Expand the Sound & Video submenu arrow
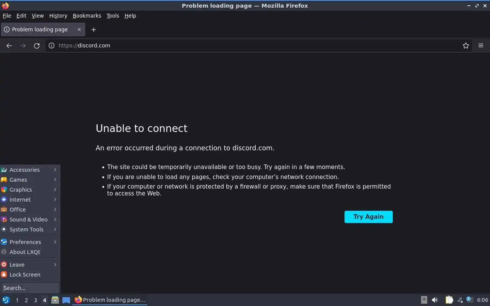Screen dimensions: 490x306 [x=55, y=220]
